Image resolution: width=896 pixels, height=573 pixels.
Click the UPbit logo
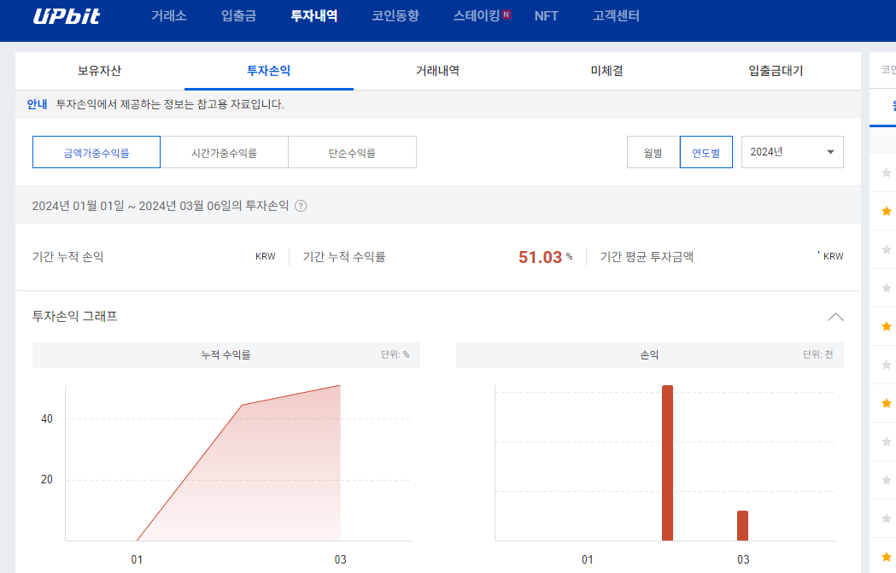(x=67, y=16)
